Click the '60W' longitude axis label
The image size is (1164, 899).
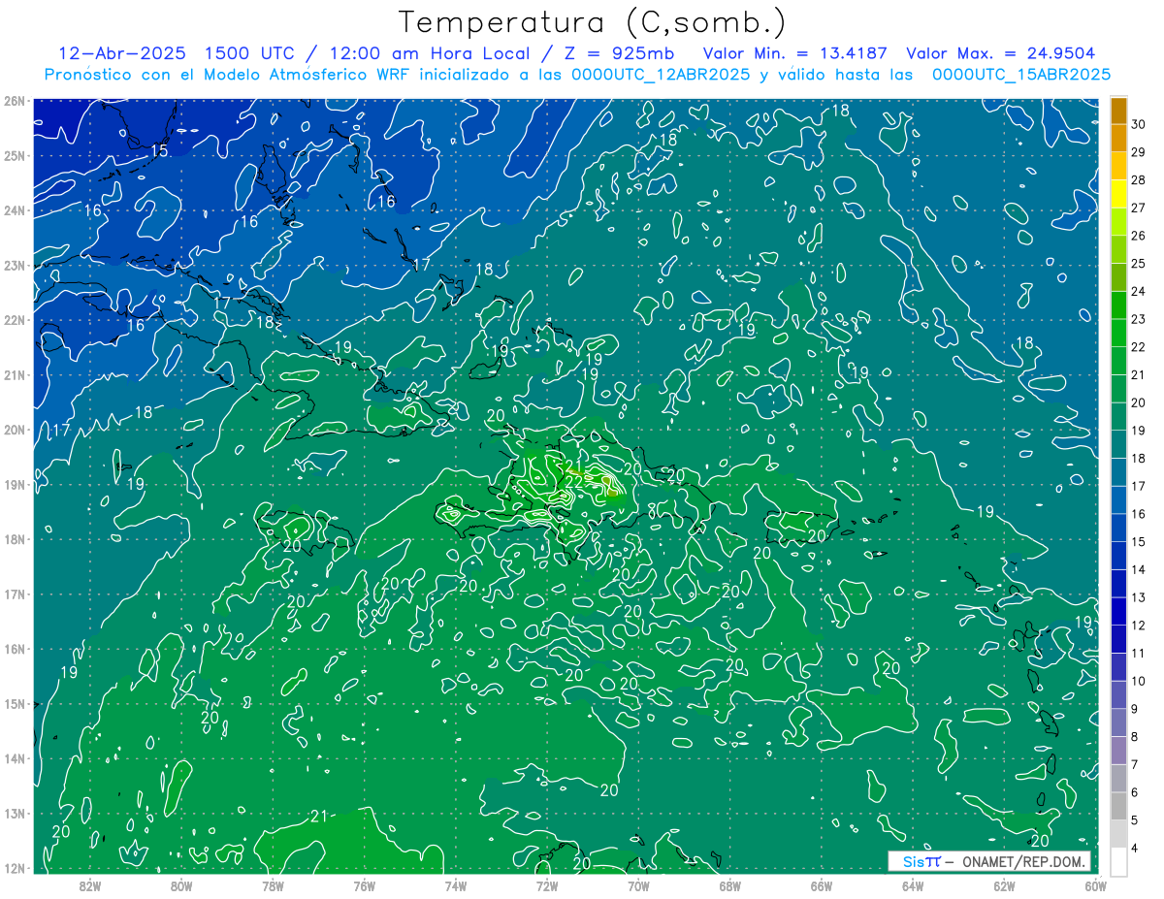(1094, 884)
